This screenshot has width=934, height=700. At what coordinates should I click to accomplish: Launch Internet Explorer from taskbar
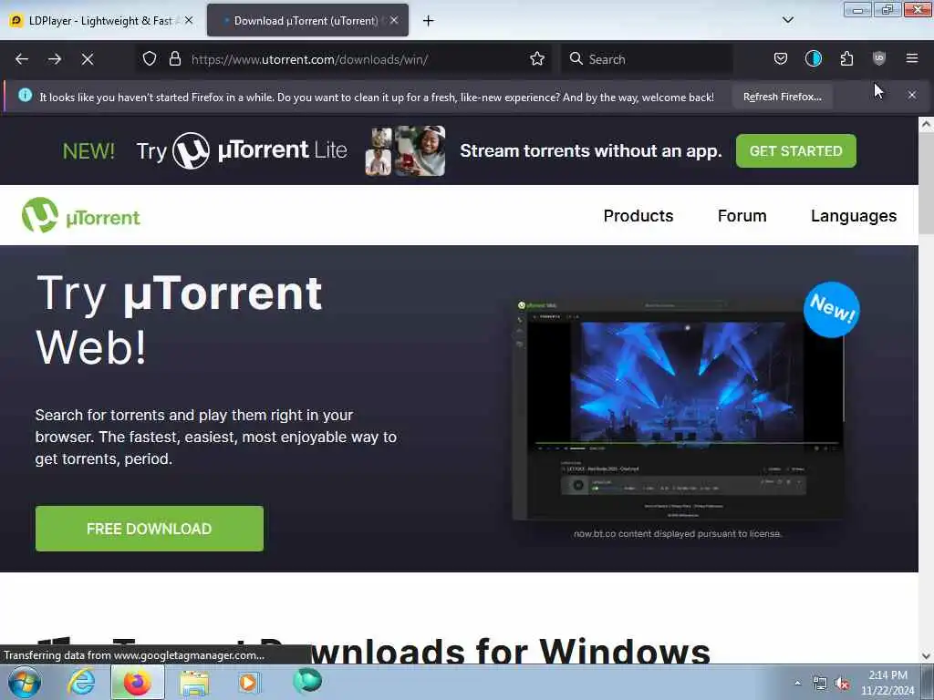coord(81,682)
